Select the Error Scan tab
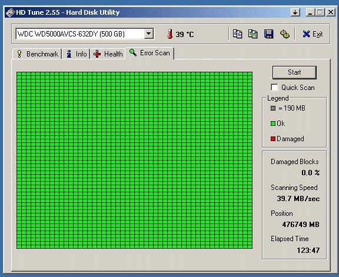This screenshot has height=277, width=339. coord(149,53)
